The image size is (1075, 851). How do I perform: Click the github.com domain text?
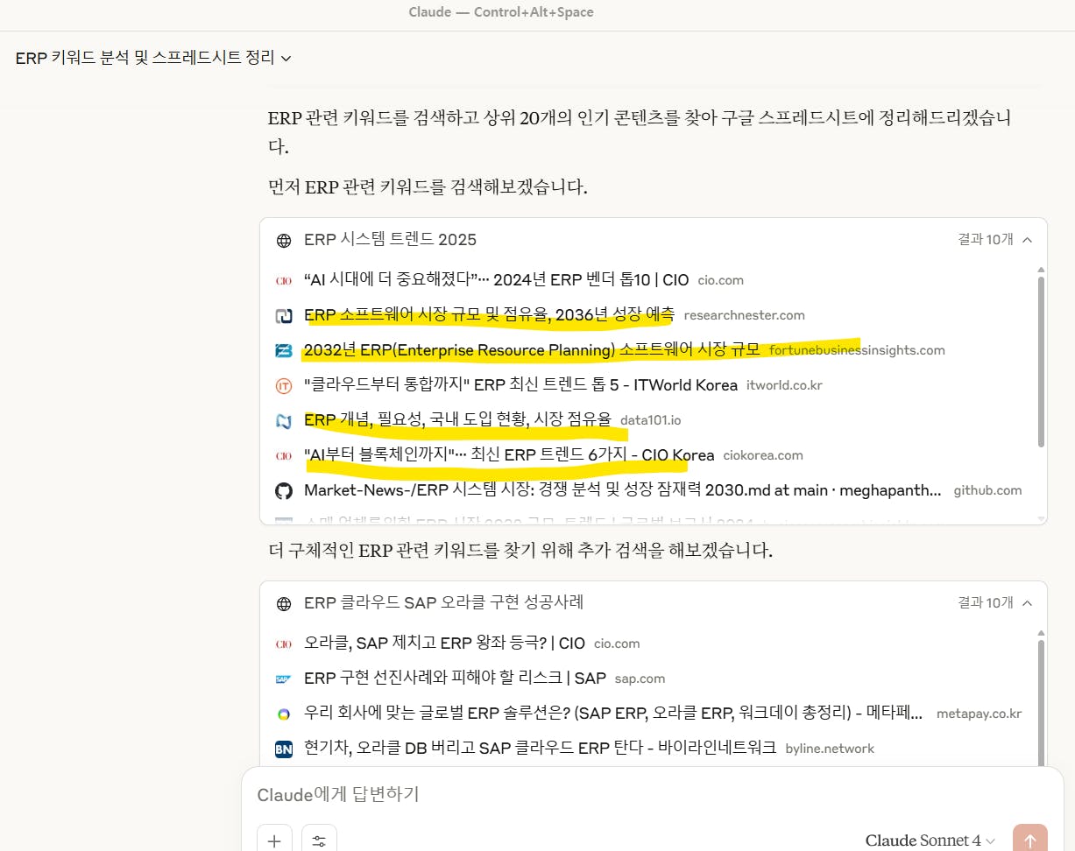pos(987,491)
